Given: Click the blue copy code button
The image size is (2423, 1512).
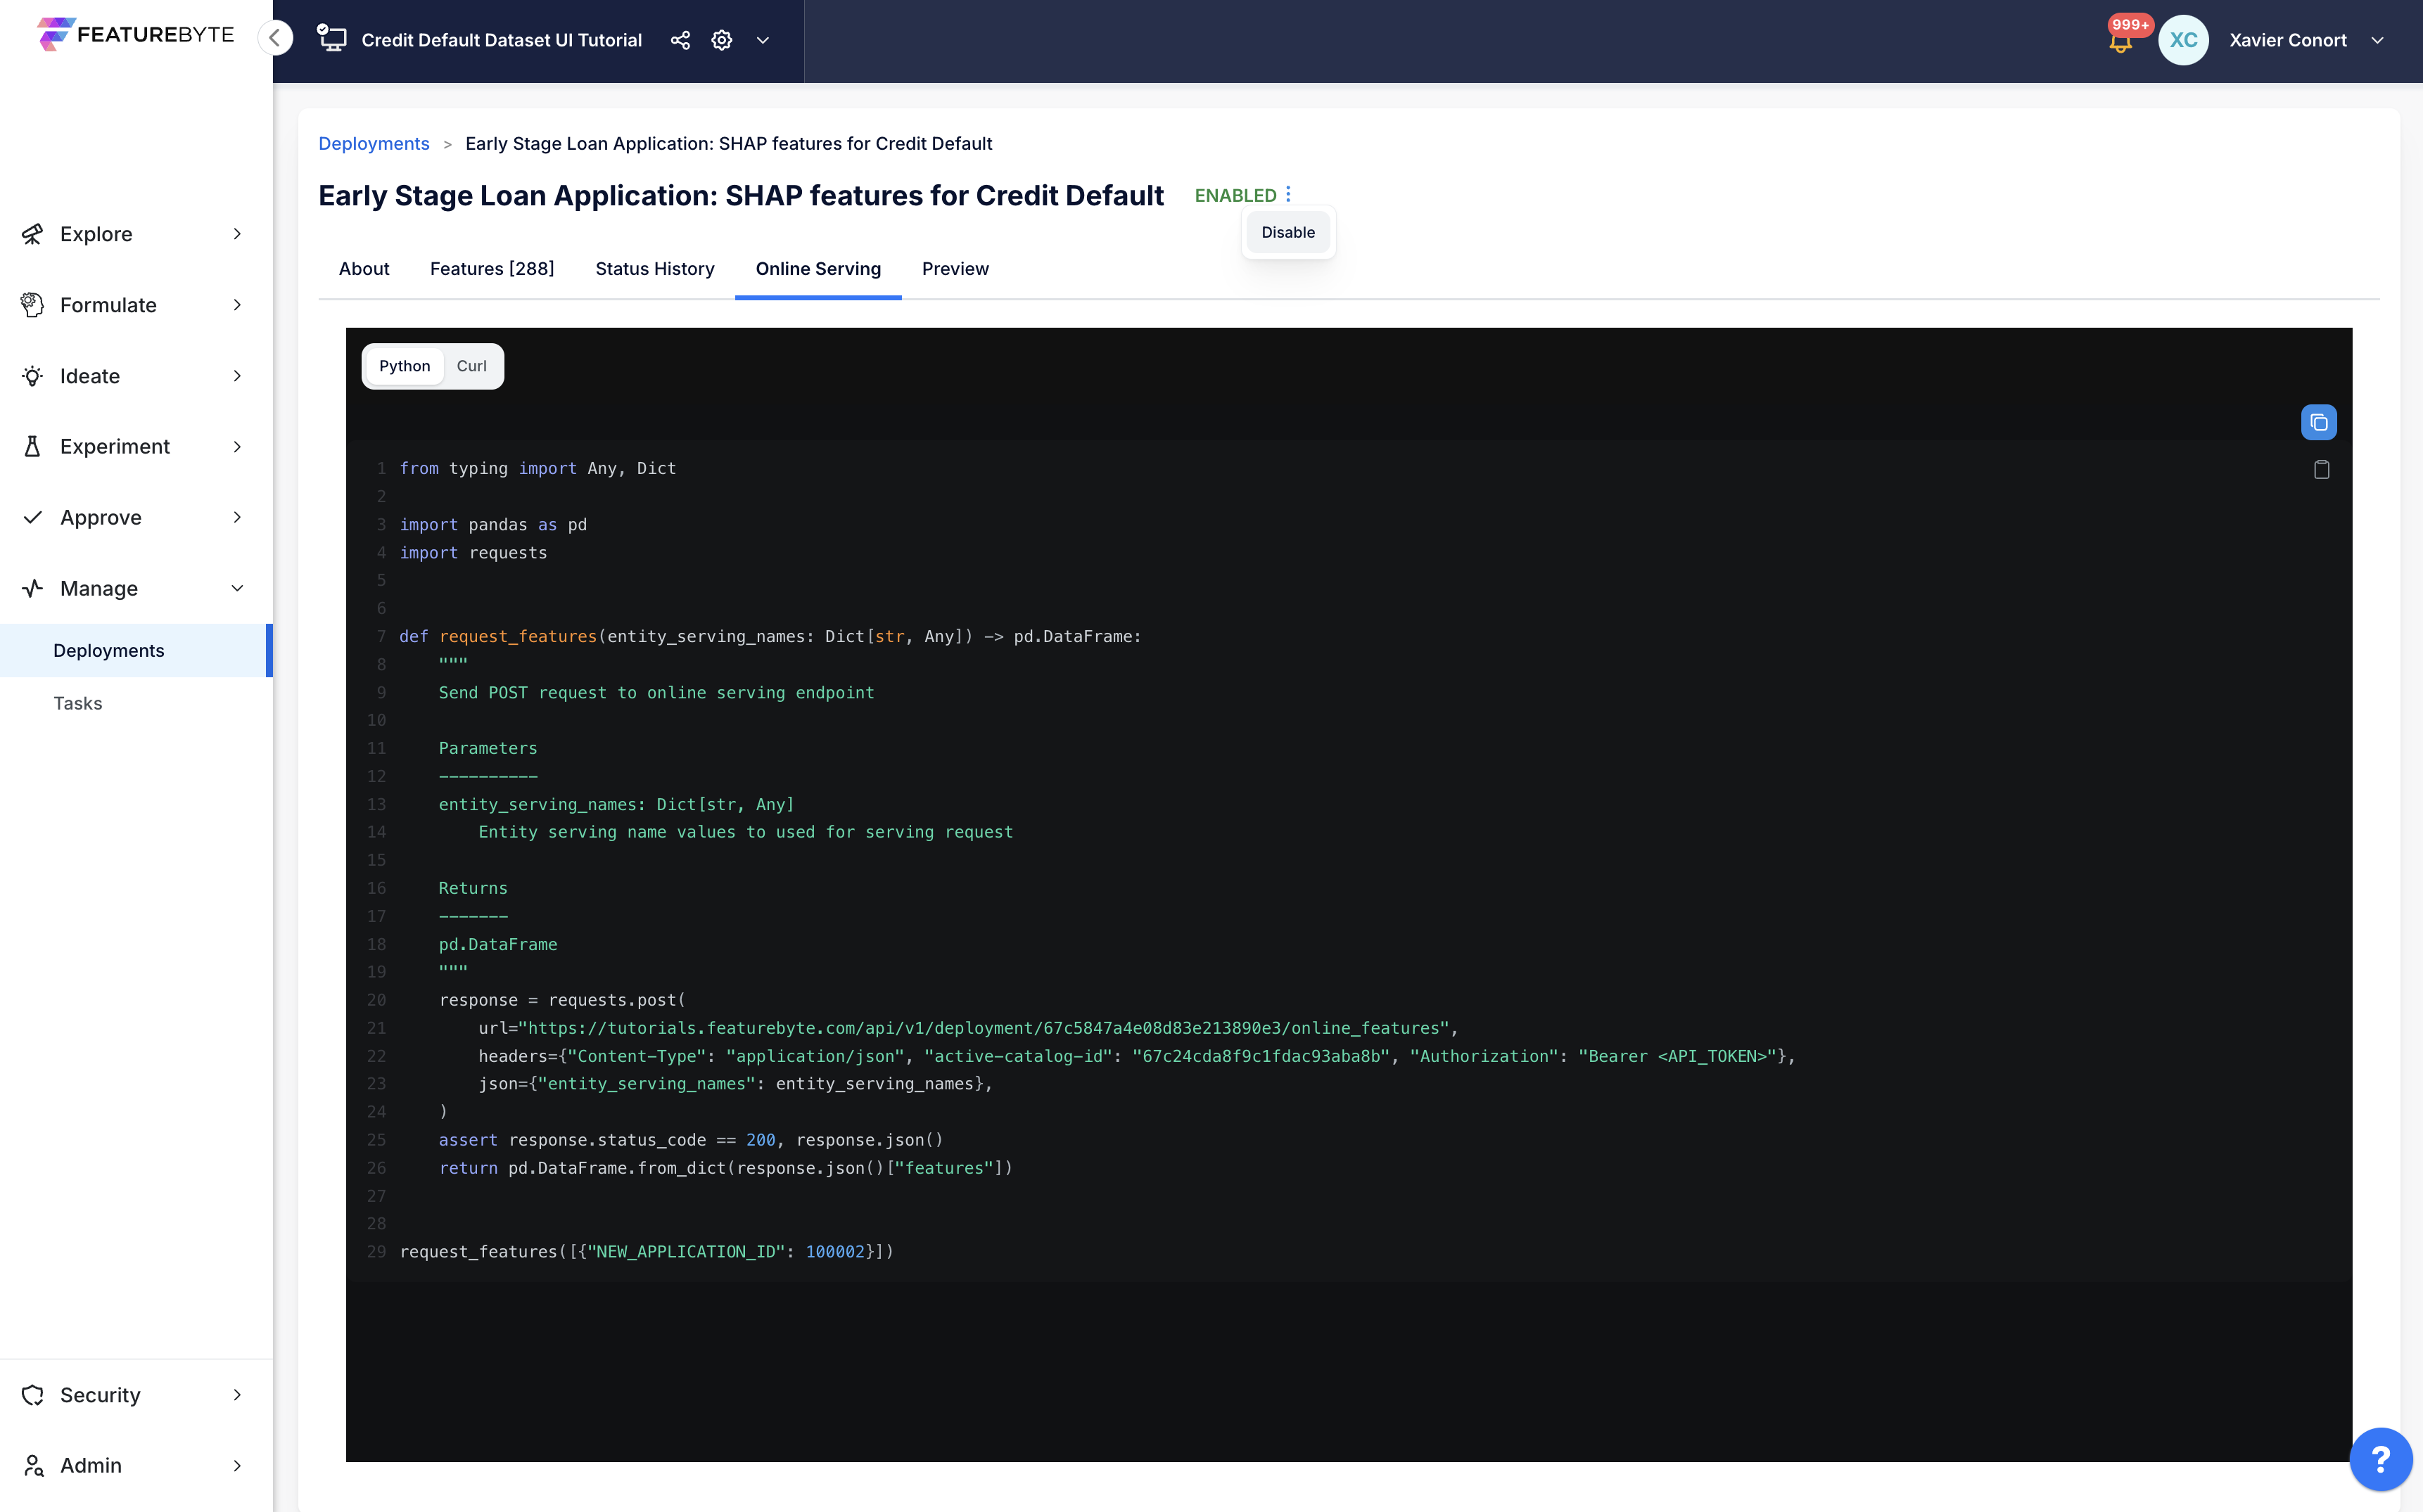Looking at the screenshot, I should [x=2318, y=422].
